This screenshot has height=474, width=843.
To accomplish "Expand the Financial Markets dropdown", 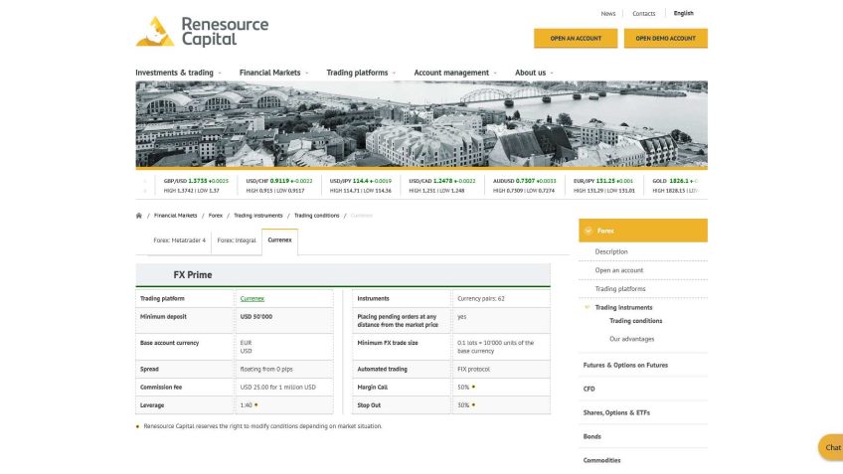I will tap(273, 73).
